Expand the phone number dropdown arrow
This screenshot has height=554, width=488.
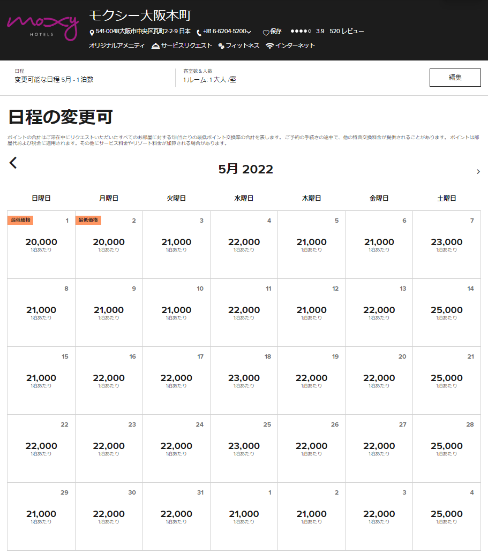[x=249, y=33]
